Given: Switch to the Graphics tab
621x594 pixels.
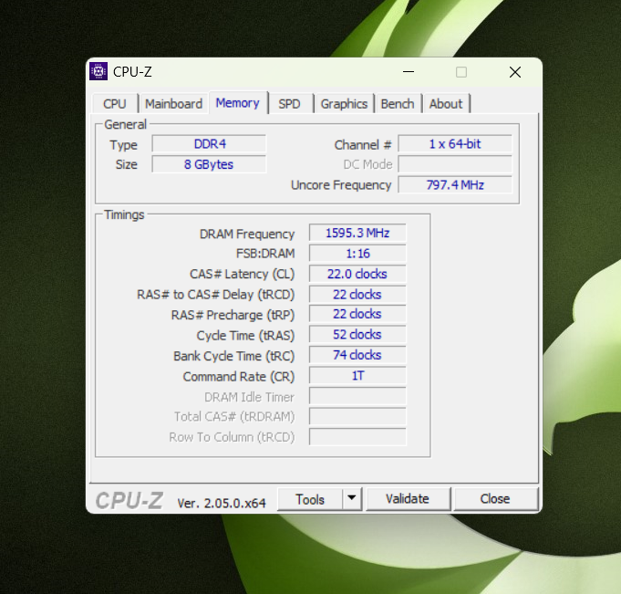Looking at the screenshot, I should 344,104.
